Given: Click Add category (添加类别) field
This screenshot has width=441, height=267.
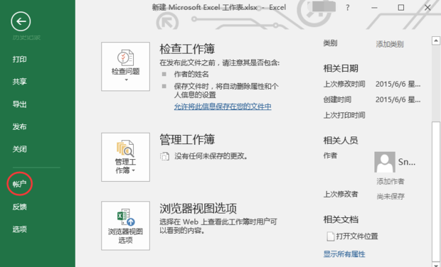Looking at the screenshot, I should pos(390,44).
